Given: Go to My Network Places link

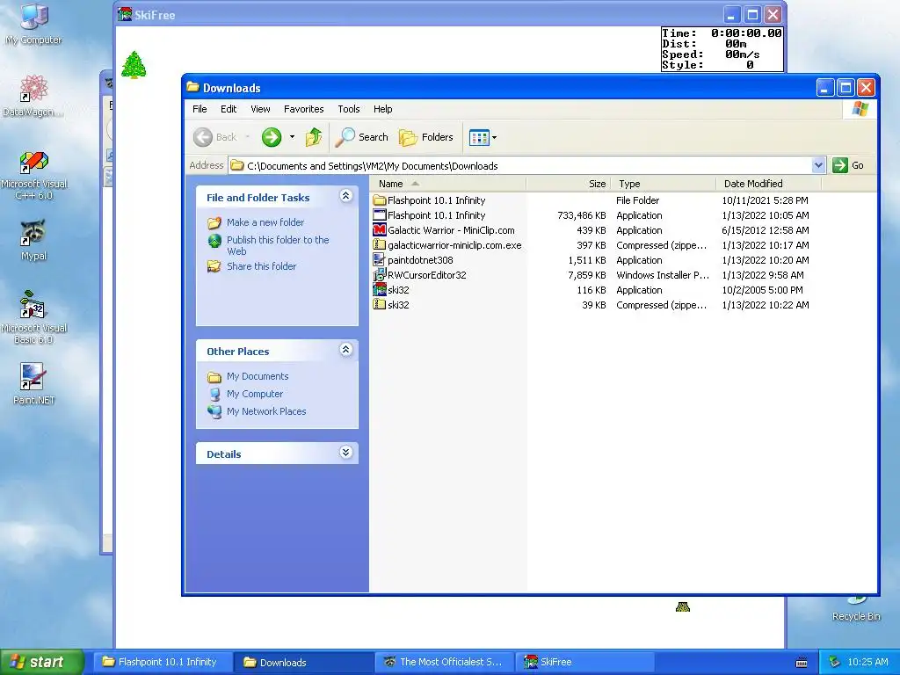Looking at the screenshot, I should coord(266,411).
